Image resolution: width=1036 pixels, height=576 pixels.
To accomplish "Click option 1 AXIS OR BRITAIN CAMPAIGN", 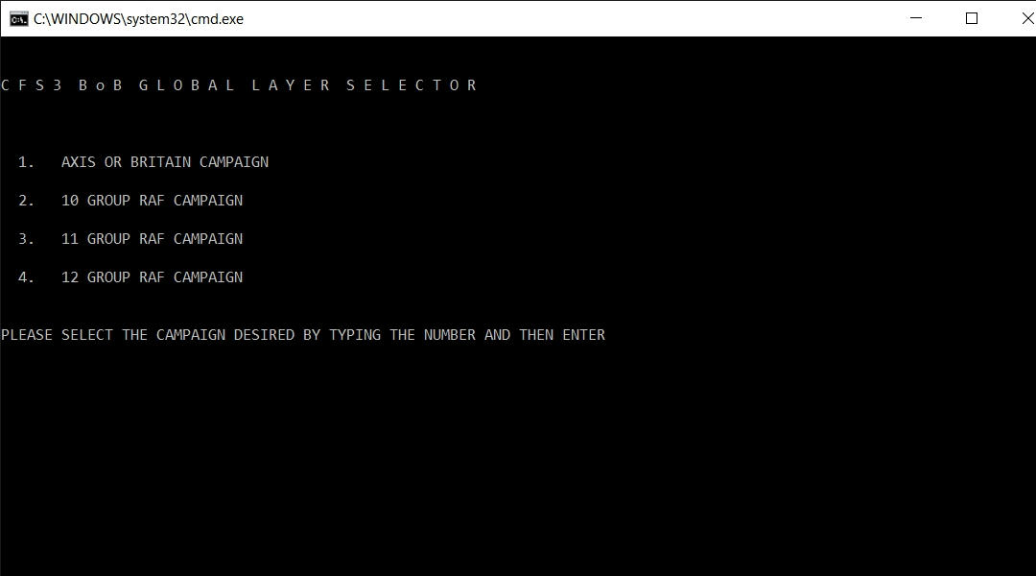I will 143,162.
